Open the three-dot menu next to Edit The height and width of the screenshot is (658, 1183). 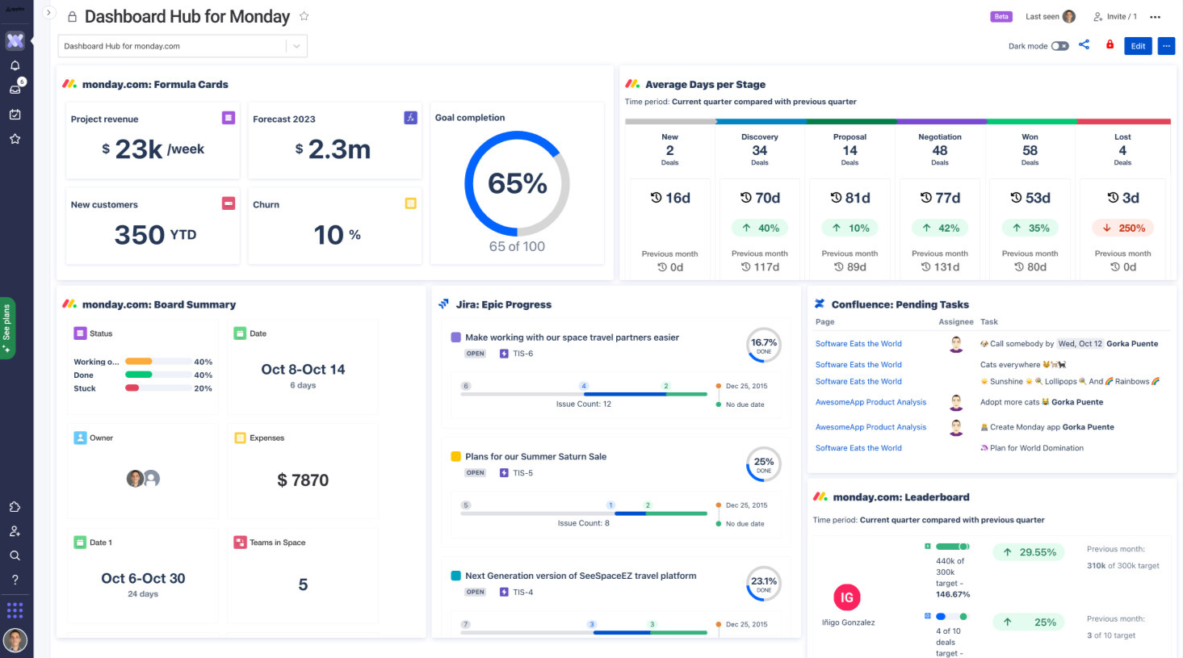click(x=1166, y=46)
